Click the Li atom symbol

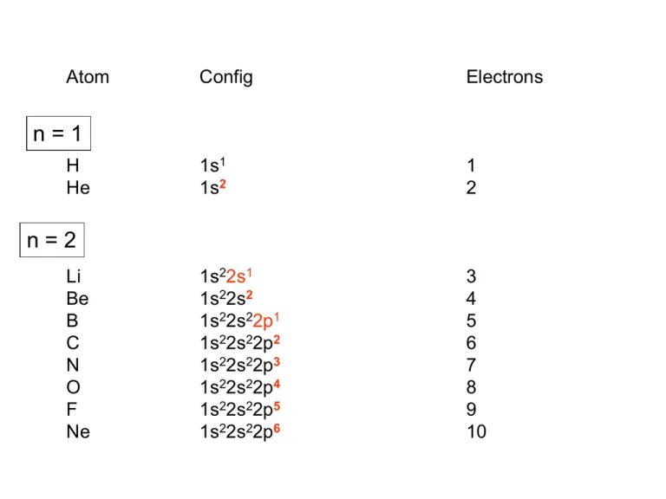click(74, 275)
